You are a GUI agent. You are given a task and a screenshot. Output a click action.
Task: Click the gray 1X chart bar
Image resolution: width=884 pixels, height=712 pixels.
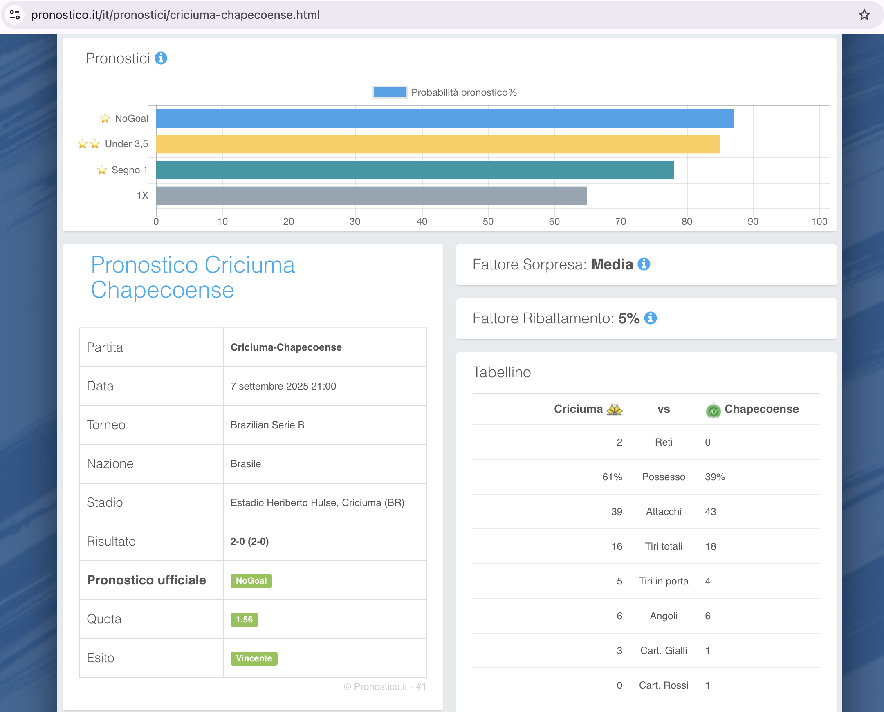372,196
